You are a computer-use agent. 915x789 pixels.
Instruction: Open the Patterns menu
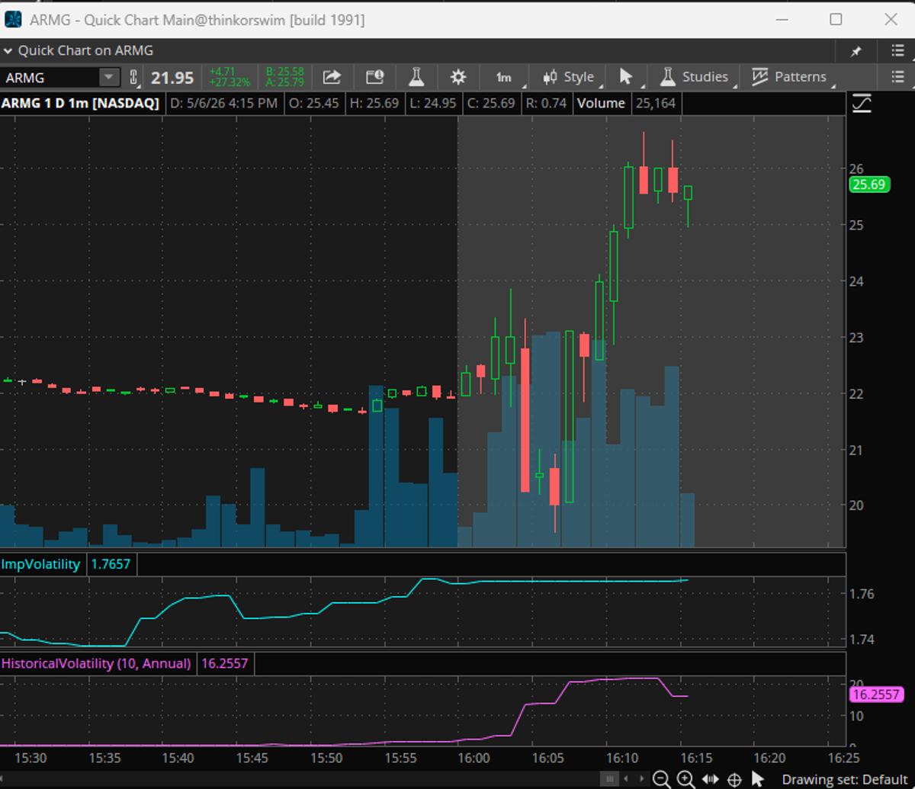pos(789,77)
